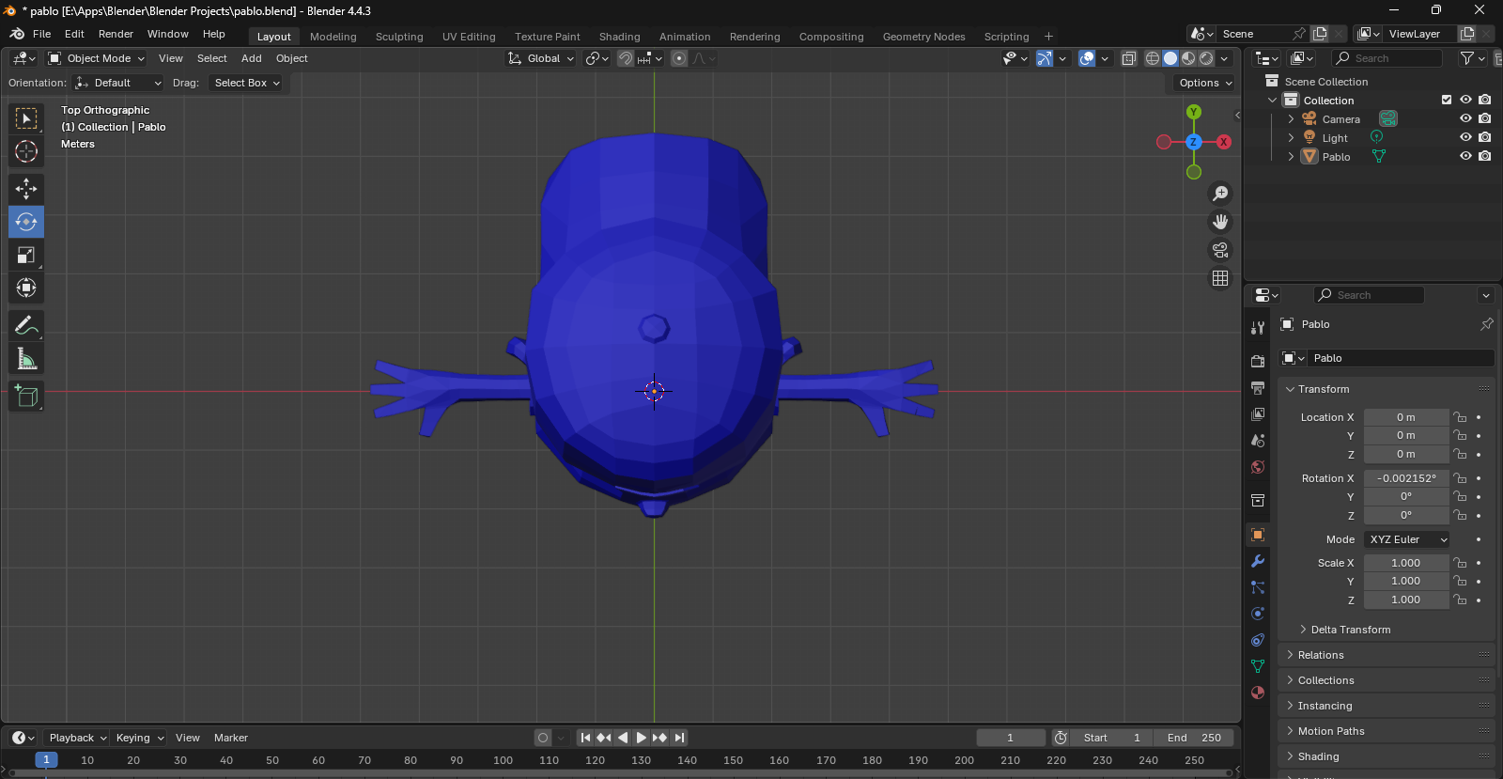Screen dimensions: 1503x779
Task: Open the Particles properties tab
Action: pos(1258,587)
